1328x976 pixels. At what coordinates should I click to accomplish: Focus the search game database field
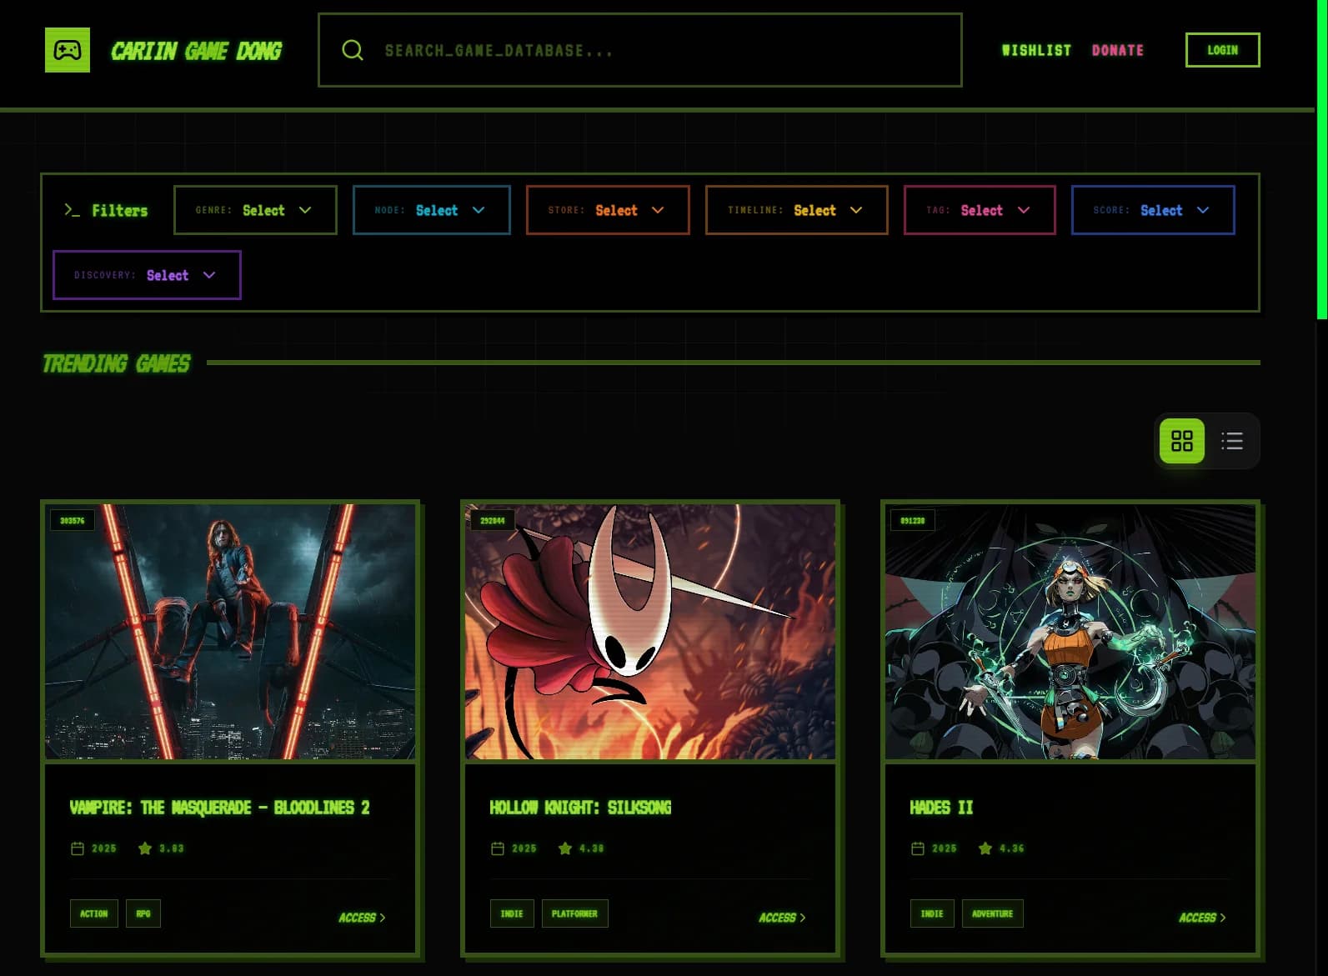(x=640, y=50)
